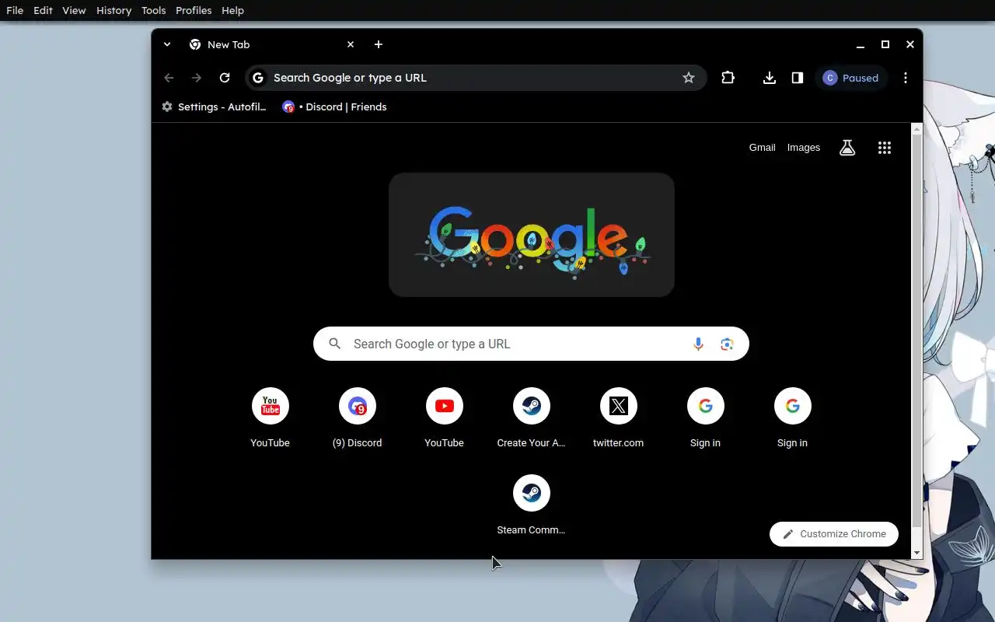Viewport: 995px width, 622px height.
Task: Open the Google apps grid icon
Action: (885, 148)
